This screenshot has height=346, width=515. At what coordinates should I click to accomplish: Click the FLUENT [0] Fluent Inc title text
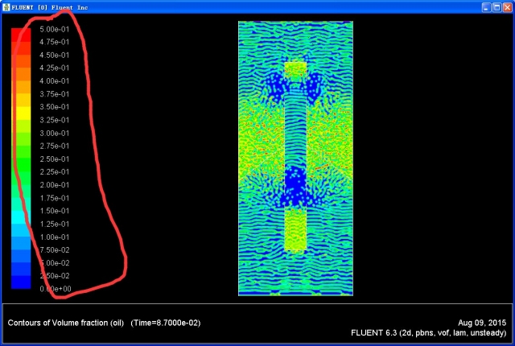tap(50, 6)
